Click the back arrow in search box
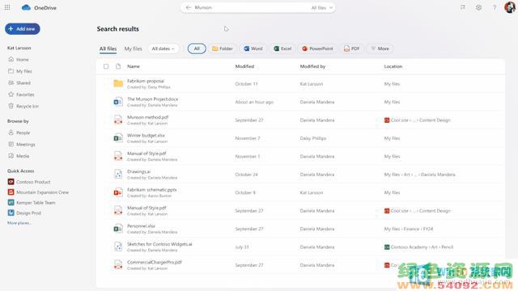 189,7
